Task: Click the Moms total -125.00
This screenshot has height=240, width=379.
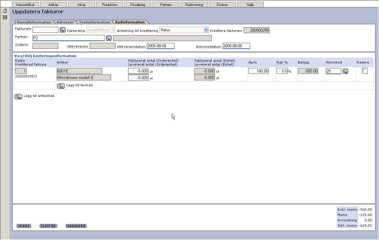Action: pos(365,215)
